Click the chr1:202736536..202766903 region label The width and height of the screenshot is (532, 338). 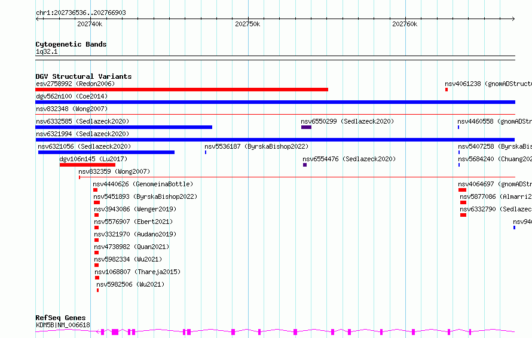pyautogui.click(x=81, y=13)
